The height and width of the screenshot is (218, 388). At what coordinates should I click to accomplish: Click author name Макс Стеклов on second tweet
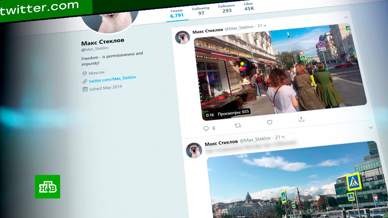(221, 143)
